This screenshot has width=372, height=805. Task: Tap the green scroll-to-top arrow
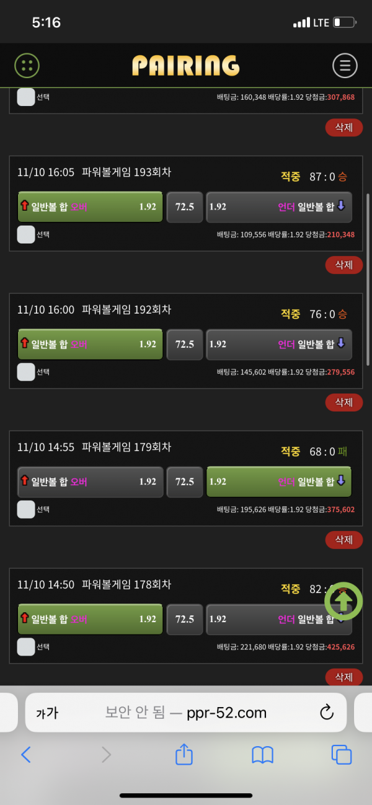[x=343, y=600]
